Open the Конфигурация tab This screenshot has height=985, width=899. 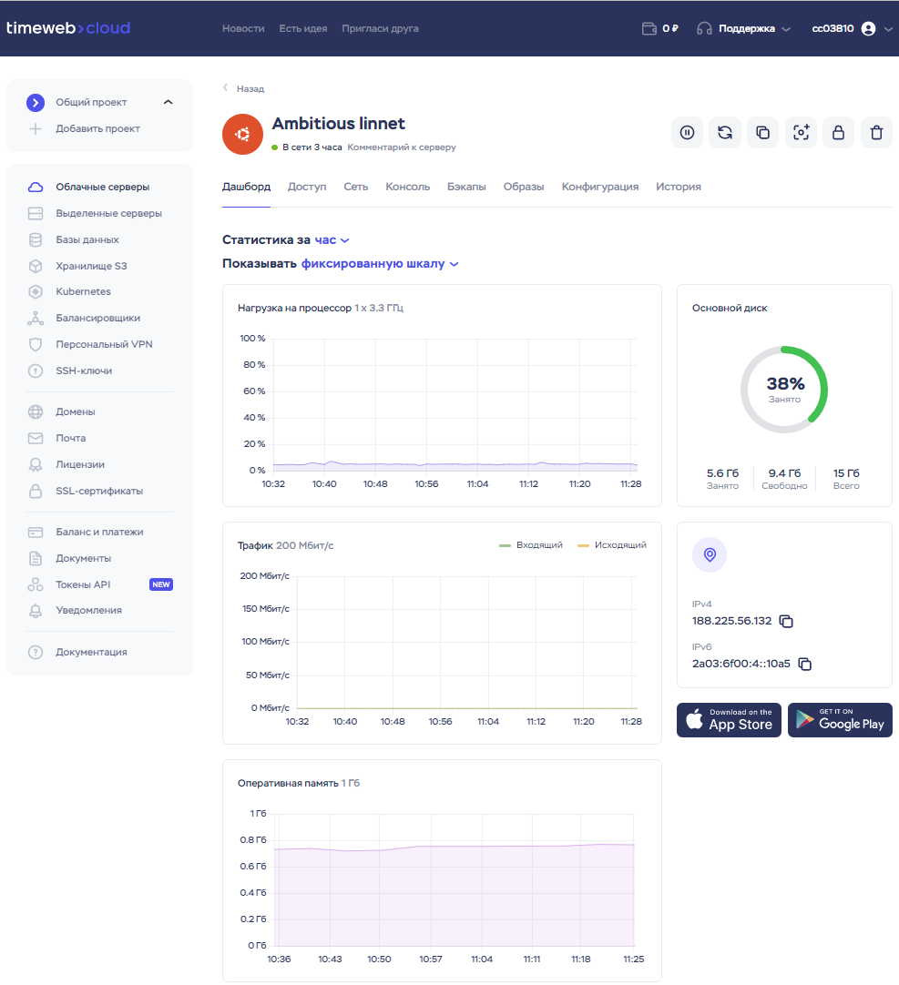[599, 187]
